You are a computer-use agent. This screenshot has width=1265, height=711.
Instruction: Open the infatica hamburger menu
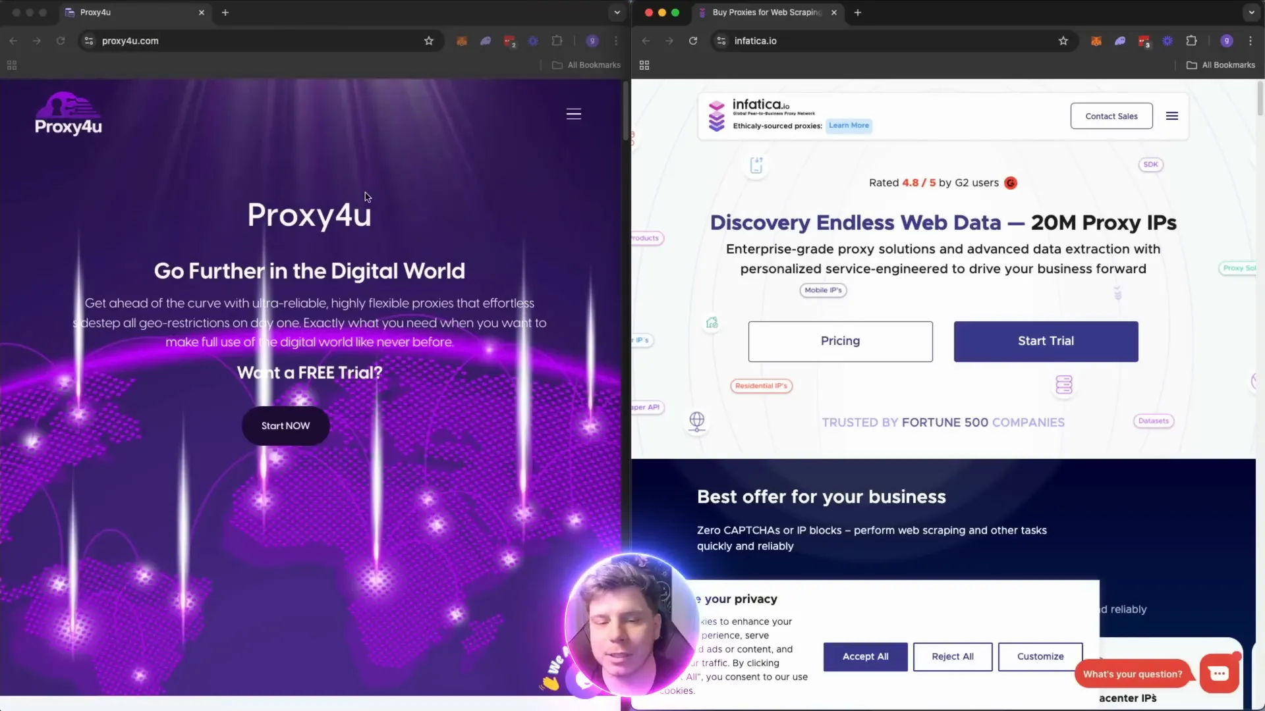click(1172, 116)
